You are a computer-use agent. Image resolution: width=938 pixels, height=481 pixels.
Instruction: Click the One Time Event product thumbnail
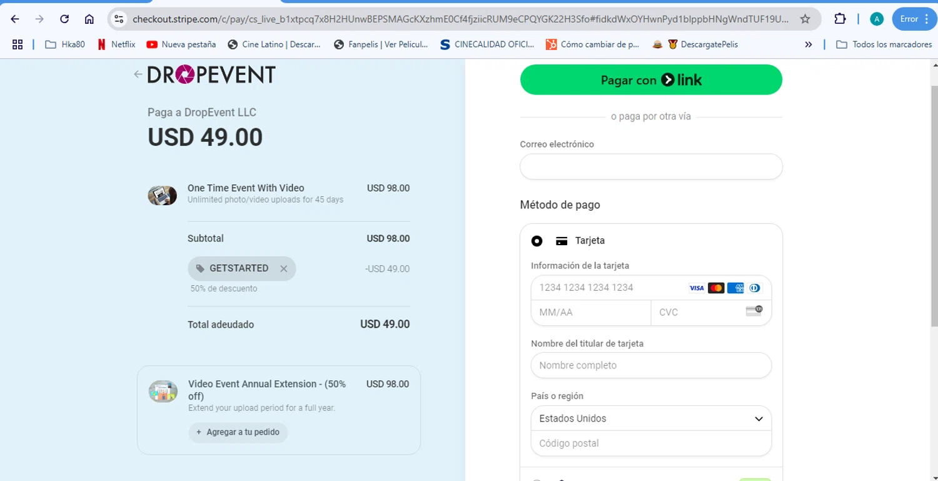point(162,195)
